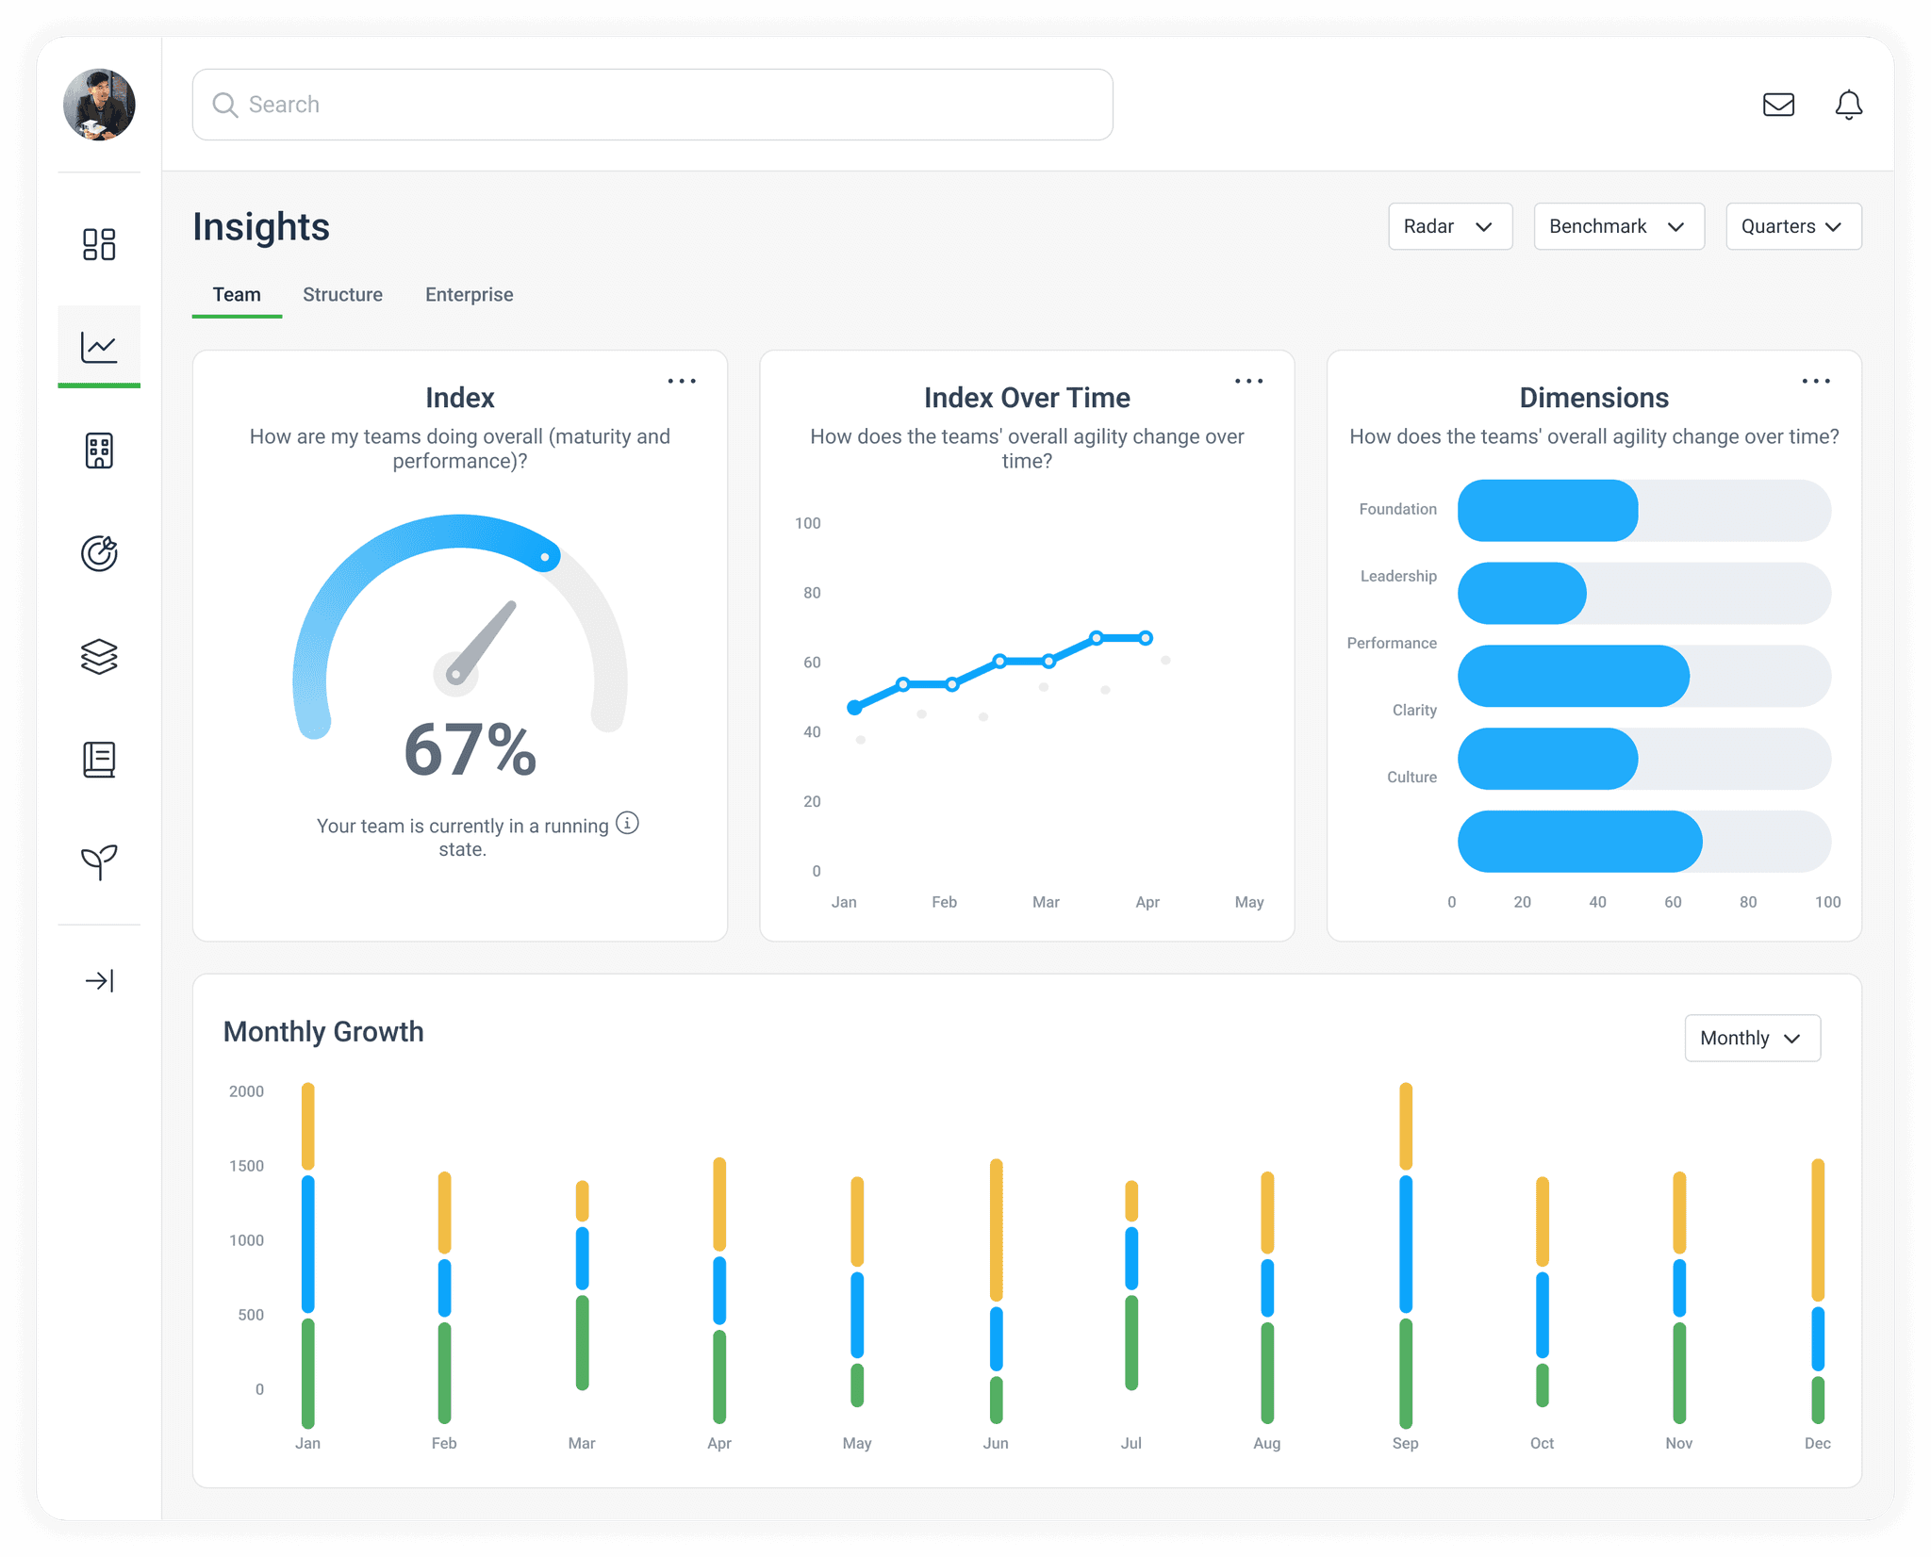This screenshot has height=1557, width=1931.
Task: Open notifications bell icon
Action: [x=1848, y=105]
